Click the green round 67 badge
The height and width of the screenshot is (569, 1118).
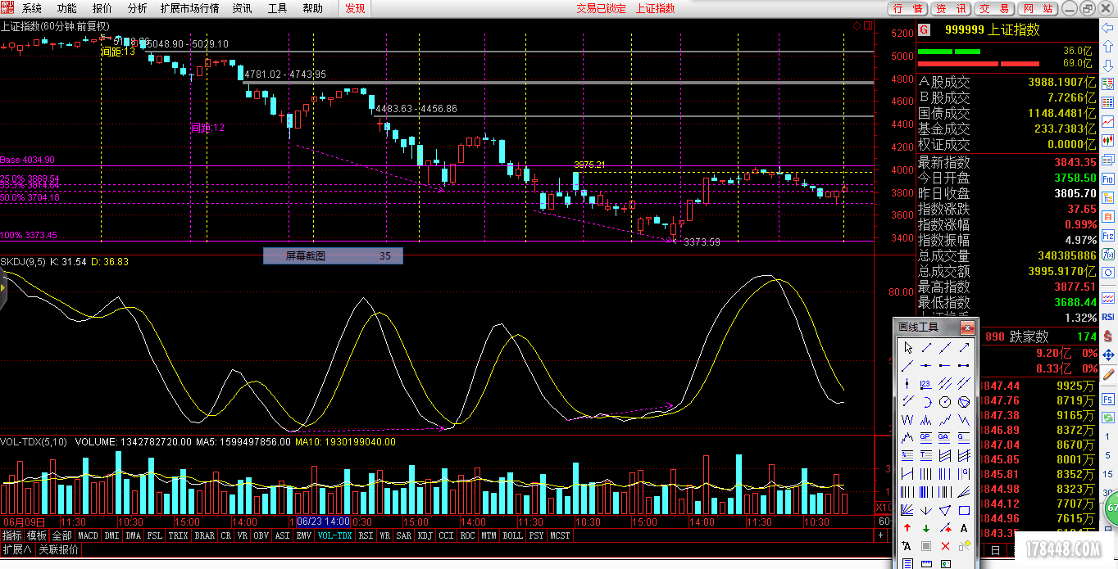pos(1111,508)
